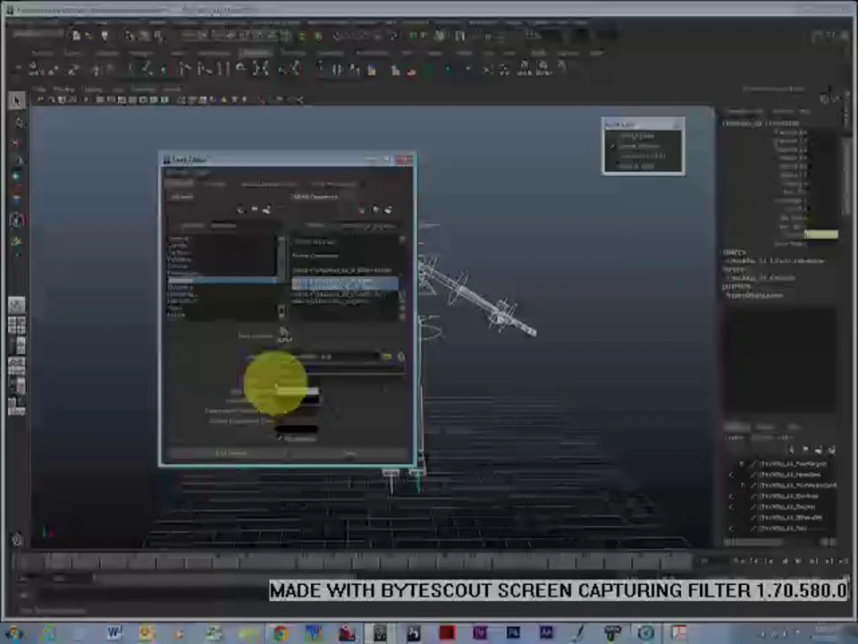Open the Channels menu in Channel Box
Screen dimensions: 858x644
(x=743, y=111)
